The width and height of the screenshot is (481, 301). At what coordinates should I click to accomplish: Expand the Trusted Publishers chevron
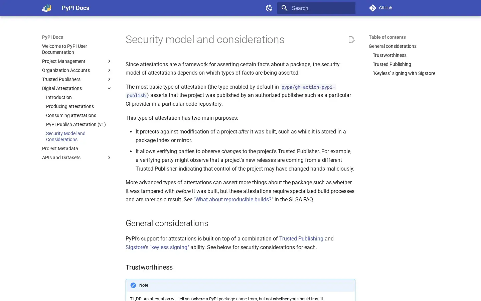tap(109, 79)
